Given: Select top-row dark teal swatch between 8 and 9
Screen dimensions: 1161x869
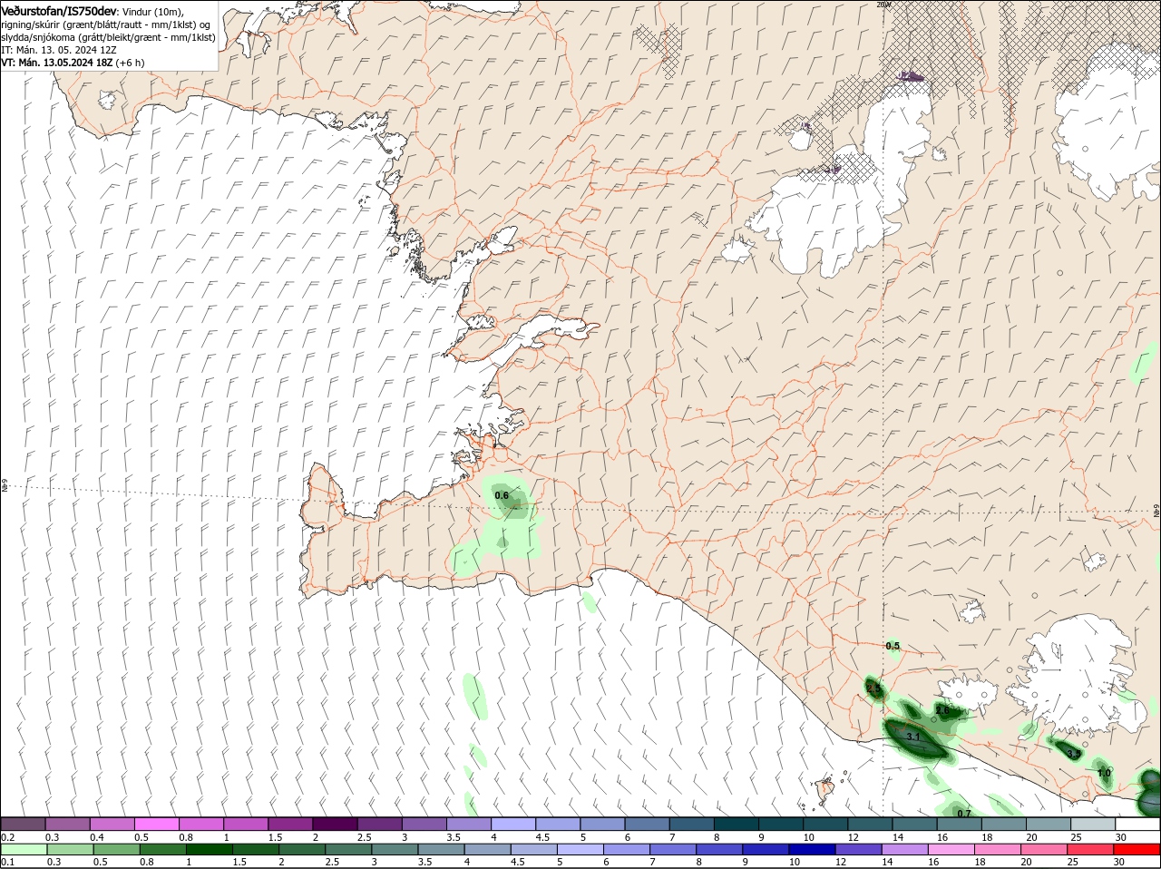Looking at the screenshot, I should click(x=737, y=824).
